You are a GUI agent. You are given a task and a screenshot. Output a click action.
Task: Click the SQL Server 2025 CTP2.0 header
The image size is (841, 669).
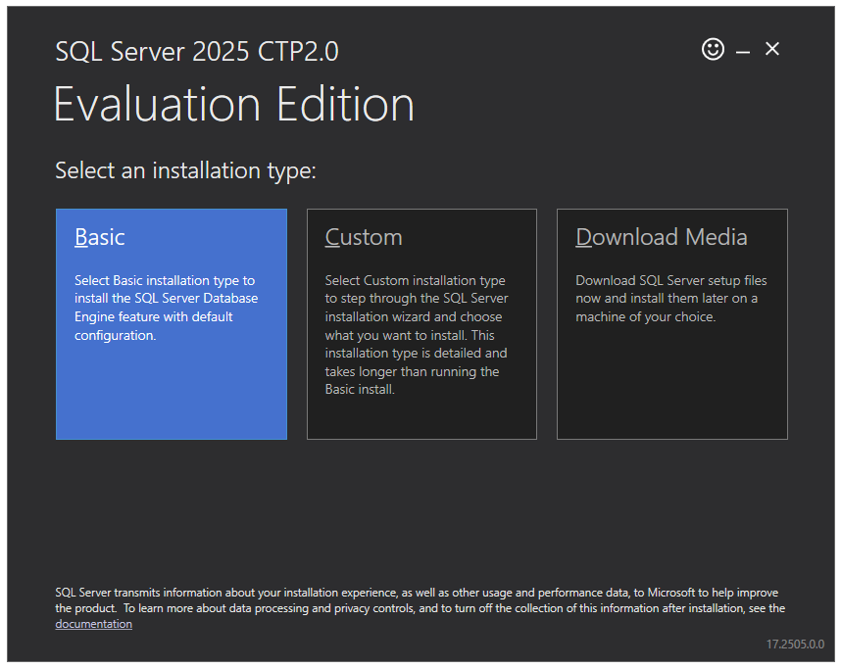(x=198, y=51)
